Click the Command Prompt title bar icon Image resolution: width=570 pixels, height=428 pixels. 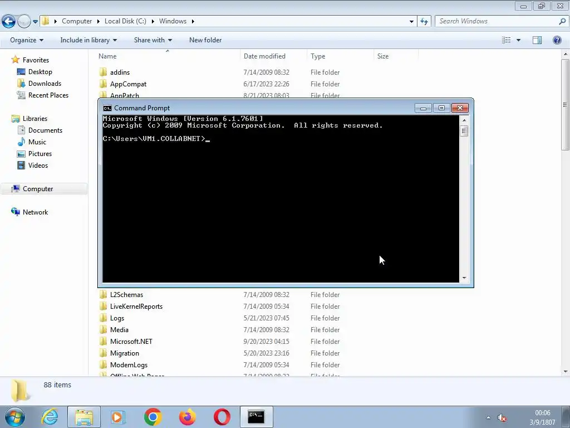(107, 108)
